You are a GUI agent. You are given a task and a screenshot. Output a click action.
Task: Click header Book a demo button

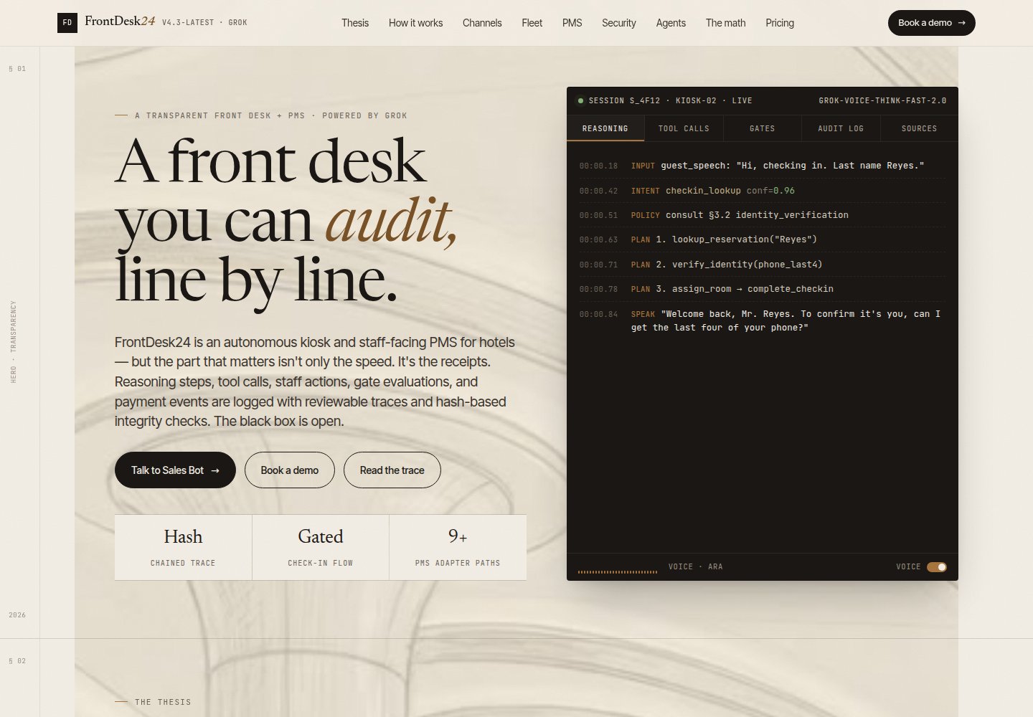tap(932, 23)
